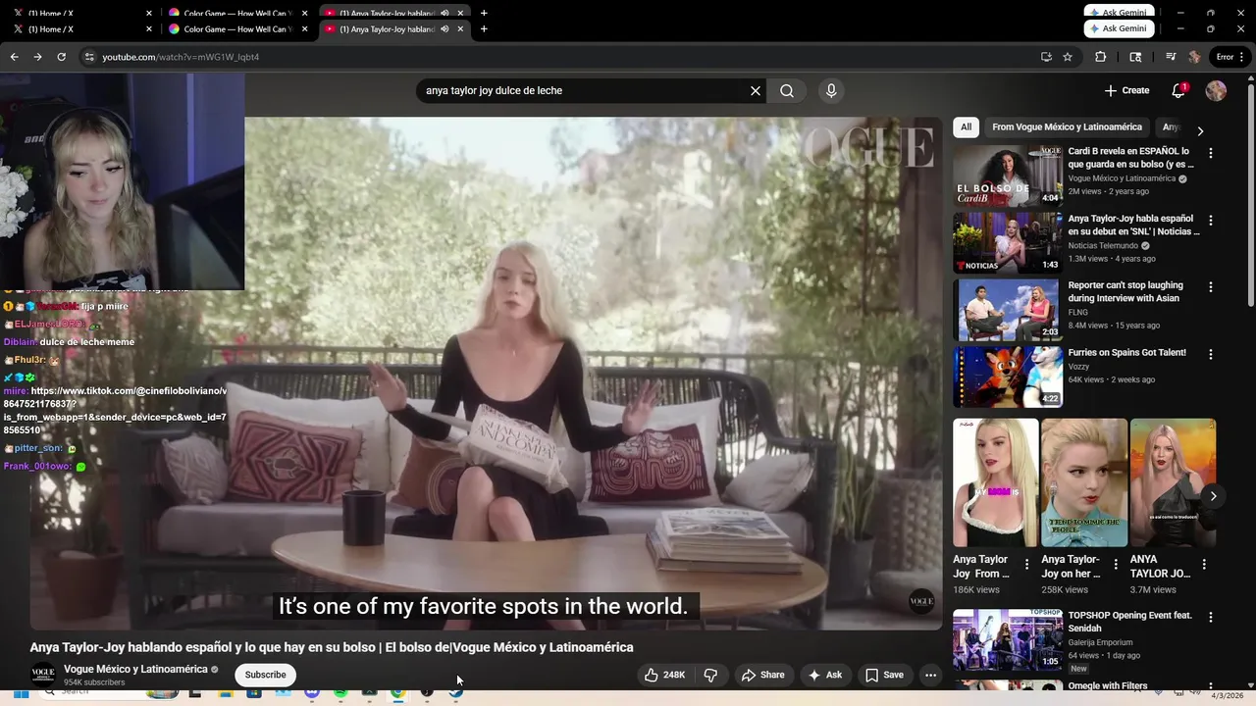Open YouTube notifications bell
This screenshot has height=706, width=1256.
(x=1178, y=90)
